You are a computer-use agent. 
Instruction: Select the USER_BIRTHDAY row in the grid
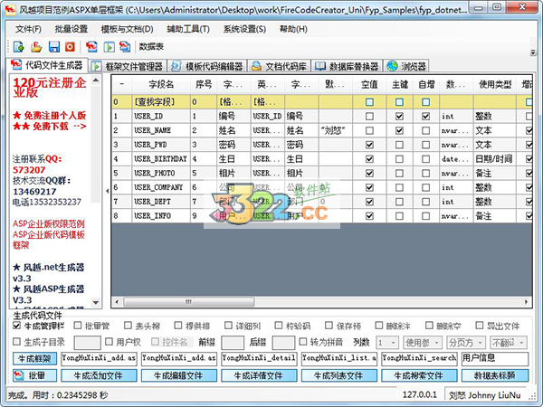[164, 158]
